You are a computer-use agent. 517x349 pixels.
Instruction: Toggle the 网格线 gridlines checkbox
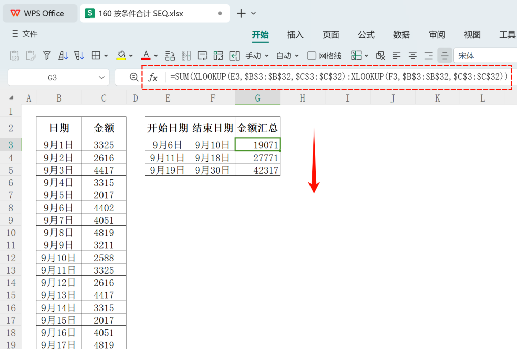click(x=312, y=56)
